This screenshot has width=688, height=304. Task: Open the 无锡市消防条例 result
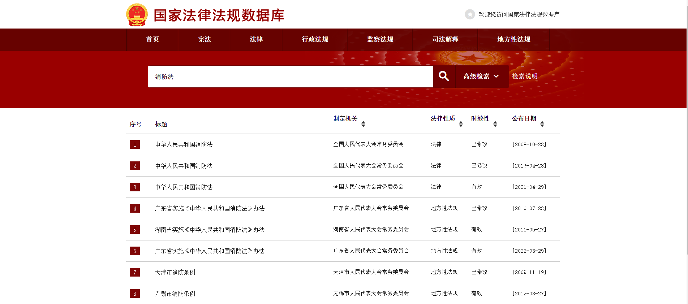(175, 294)
